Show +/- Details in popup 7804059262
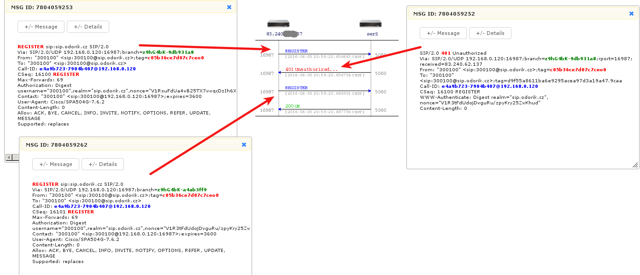 pyautogui.click(x=102, y=164)
